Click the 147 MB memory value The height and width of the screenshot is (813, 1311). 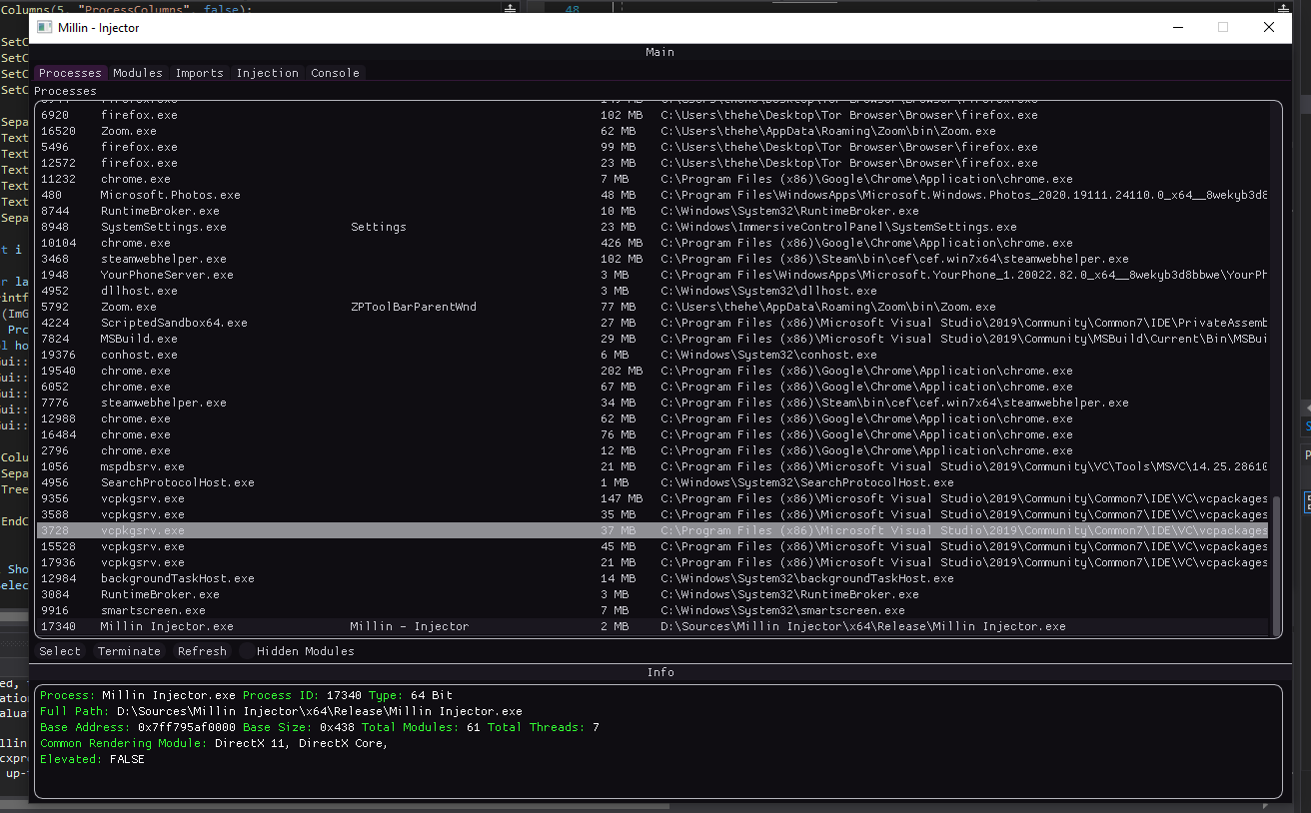pos(622,498)
